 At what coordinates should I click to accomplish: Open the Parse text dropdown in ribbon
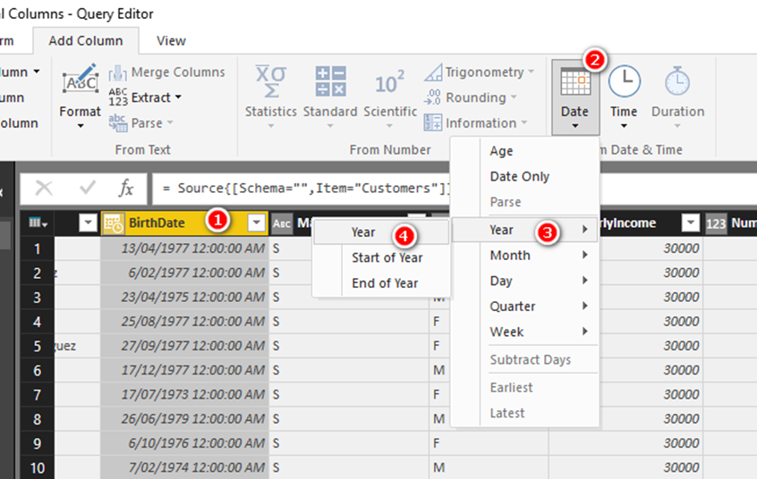140,123
